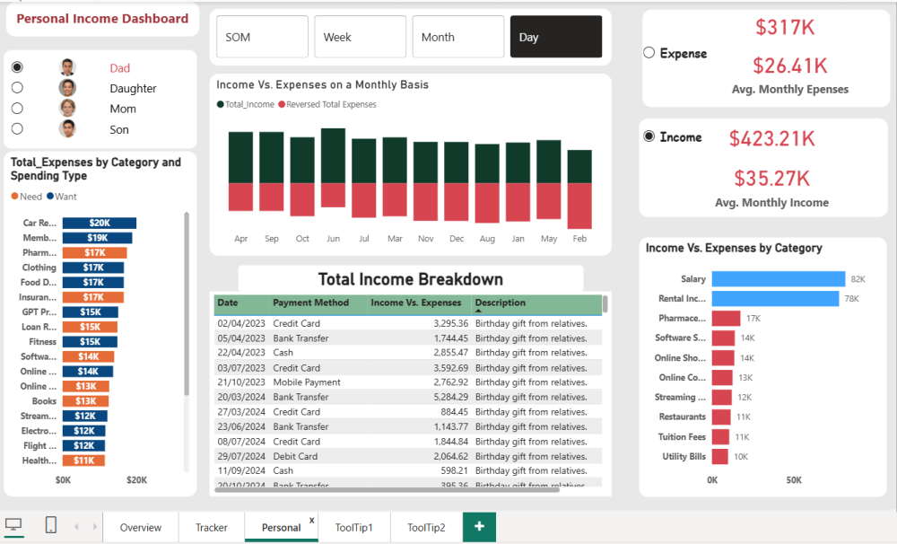Click the income table vertical scrollbar

[605, 304]
